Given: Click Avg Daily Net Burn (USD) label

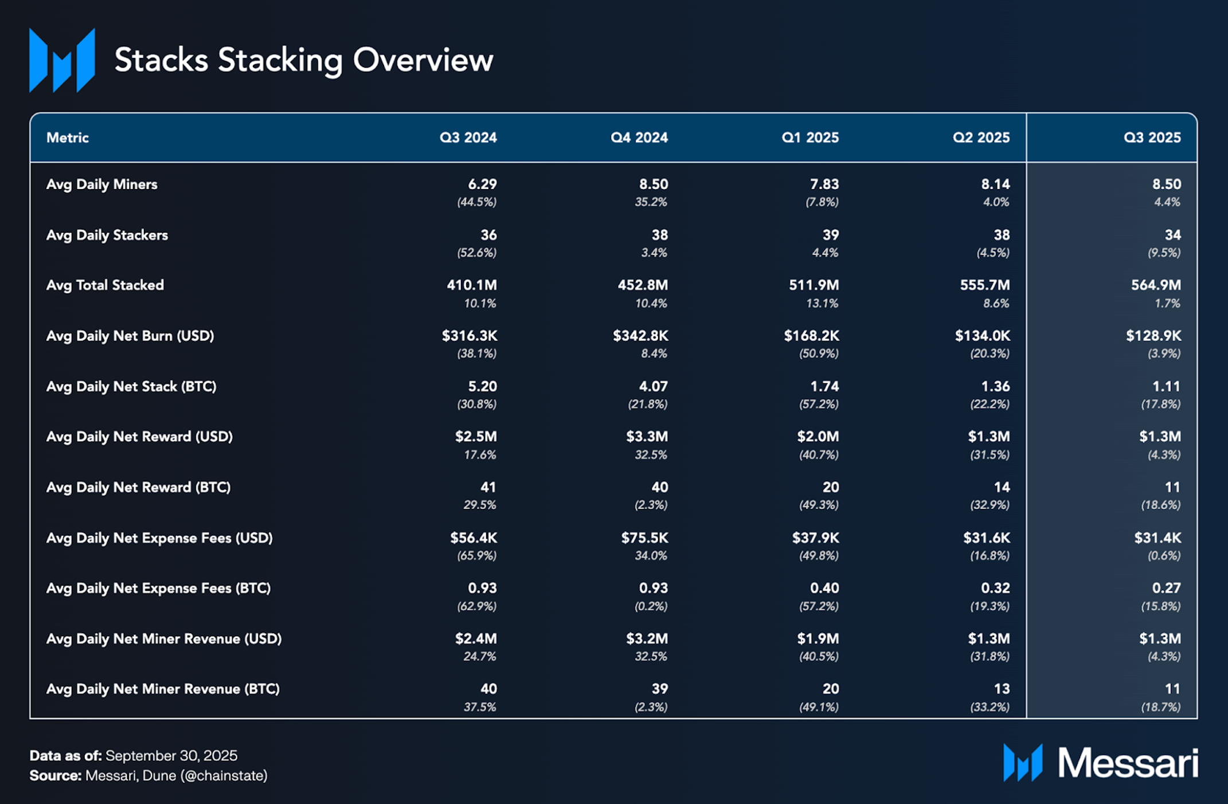Looking at the screenshot, I should pyautogui.click(x=130, y=336).
